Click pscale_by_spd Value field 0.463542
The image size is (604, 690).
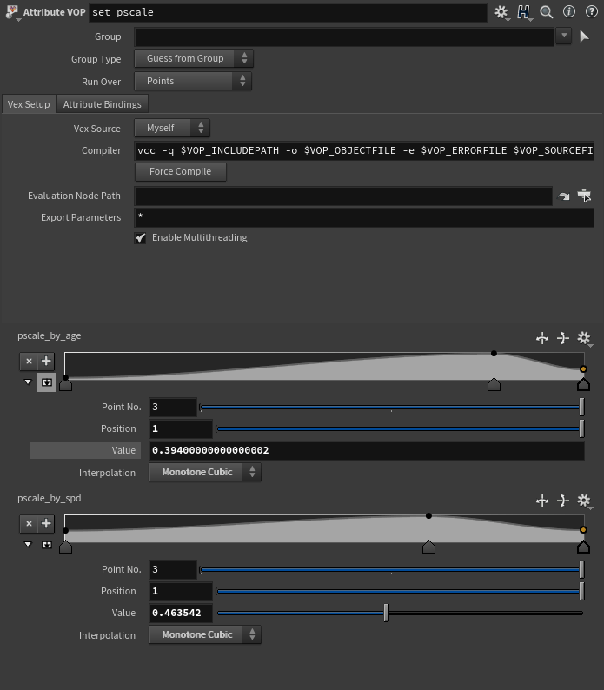181,613
